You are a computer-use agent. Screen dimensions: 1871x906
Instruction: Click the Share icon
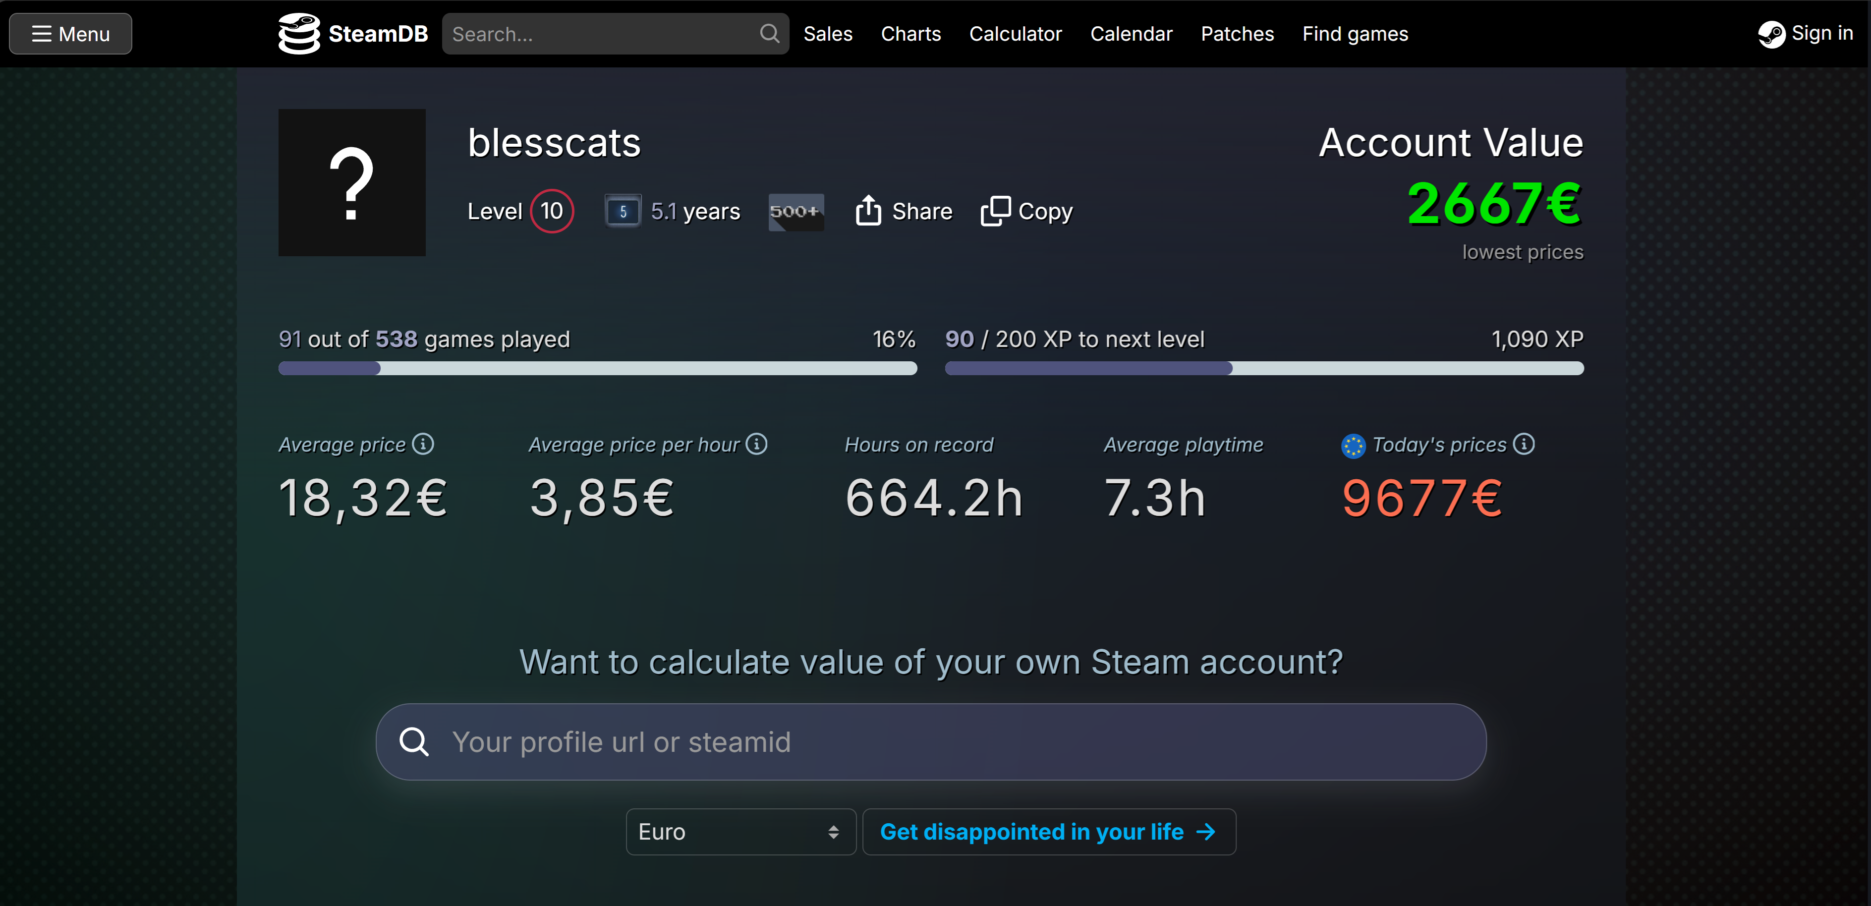[x=868, y=211]
